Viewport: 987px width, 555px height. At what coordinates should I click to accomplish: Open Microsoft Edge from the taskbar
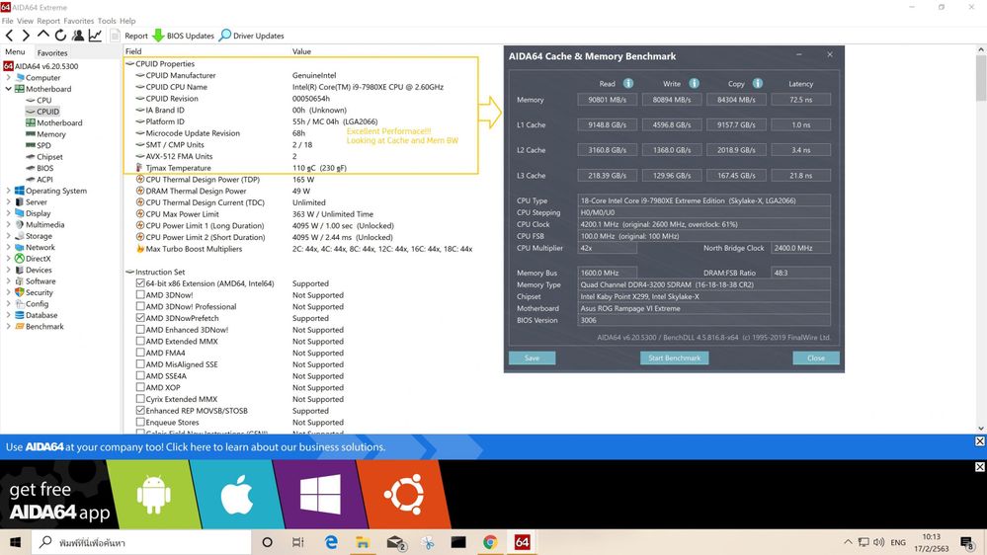[x=330, y=542]
